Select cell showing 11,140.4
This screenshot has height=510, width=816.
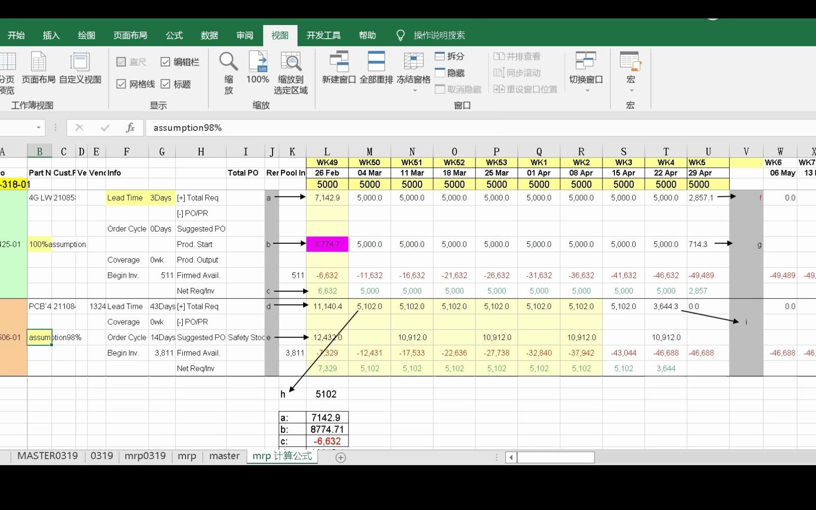[327, 306]
